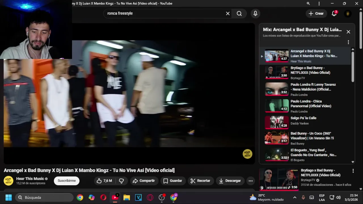This screenshot has width=363, height=204.
Task: Open the Mix playlist three-dot options
Action: [x=348, y=42]
